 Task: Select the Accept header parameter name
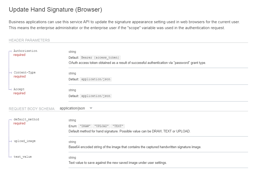pyautogui.click(x=19, y=89)
